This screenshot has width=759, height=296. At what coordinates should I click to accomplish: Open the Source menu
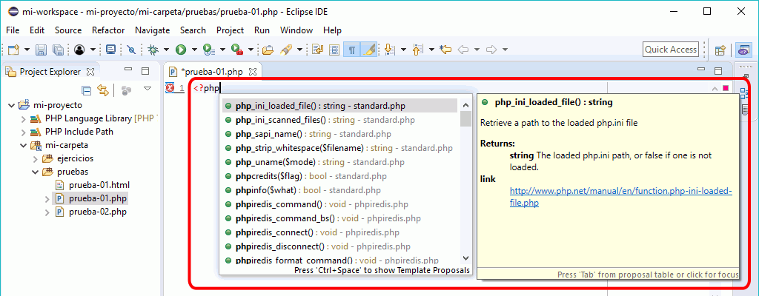click(x=68, y=30)
